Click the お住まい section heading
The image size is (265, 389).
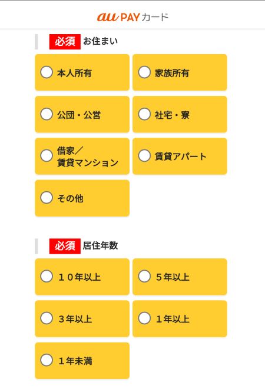click(100, 41)
